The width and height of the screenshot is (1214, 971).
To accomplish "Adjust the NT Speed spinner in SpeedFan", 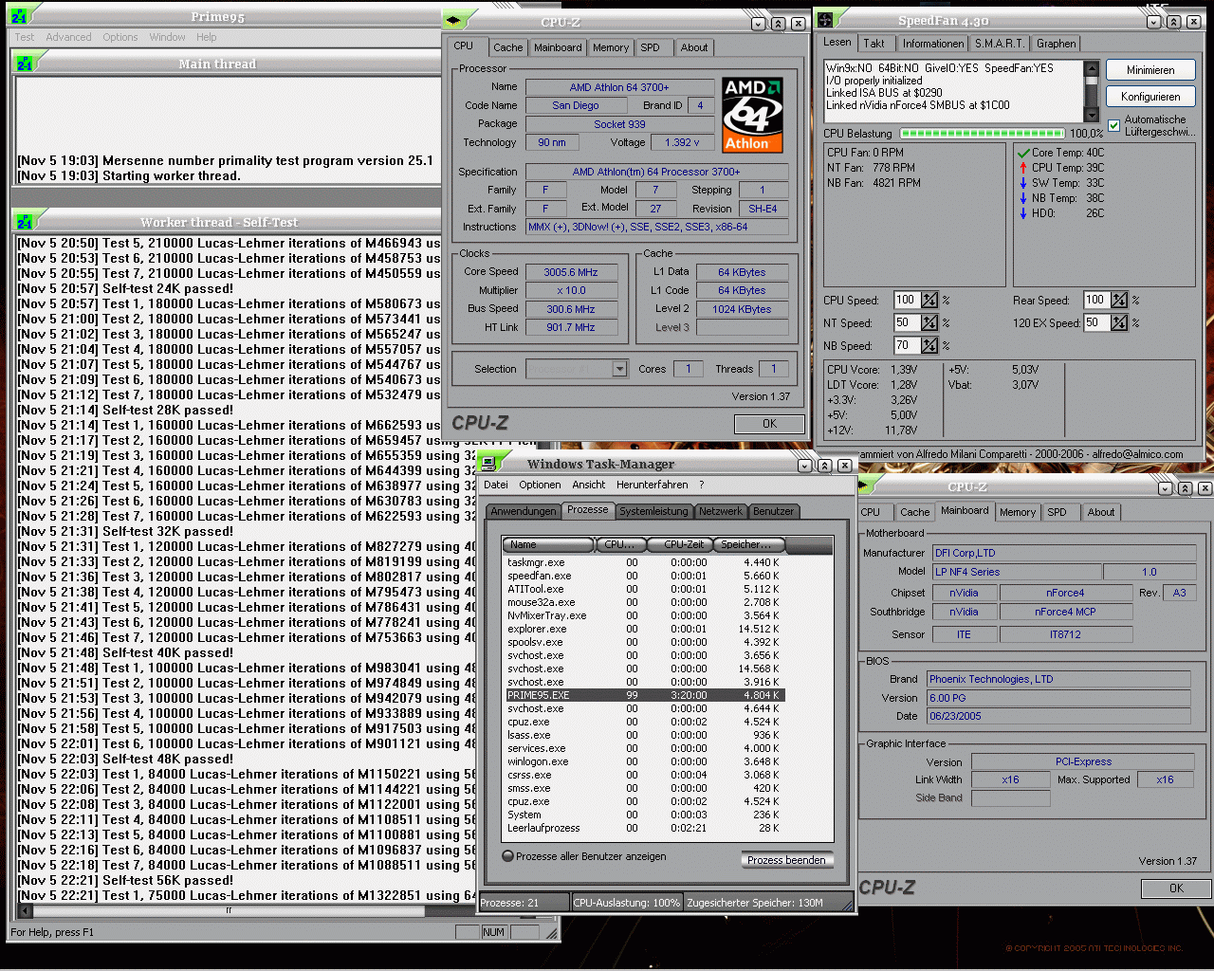I will coord(929,322).
